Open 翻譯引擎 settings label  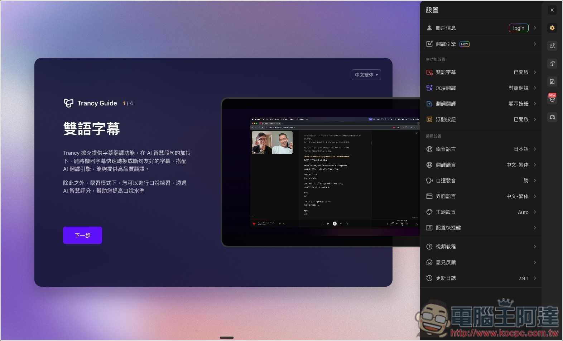click(x=446, y=44)
